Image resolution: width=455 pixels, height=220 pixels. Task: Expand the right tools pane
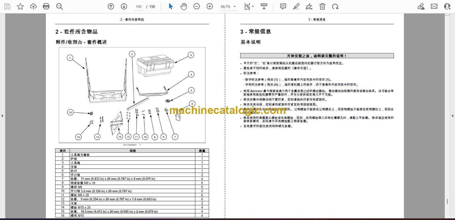[452, 116]
